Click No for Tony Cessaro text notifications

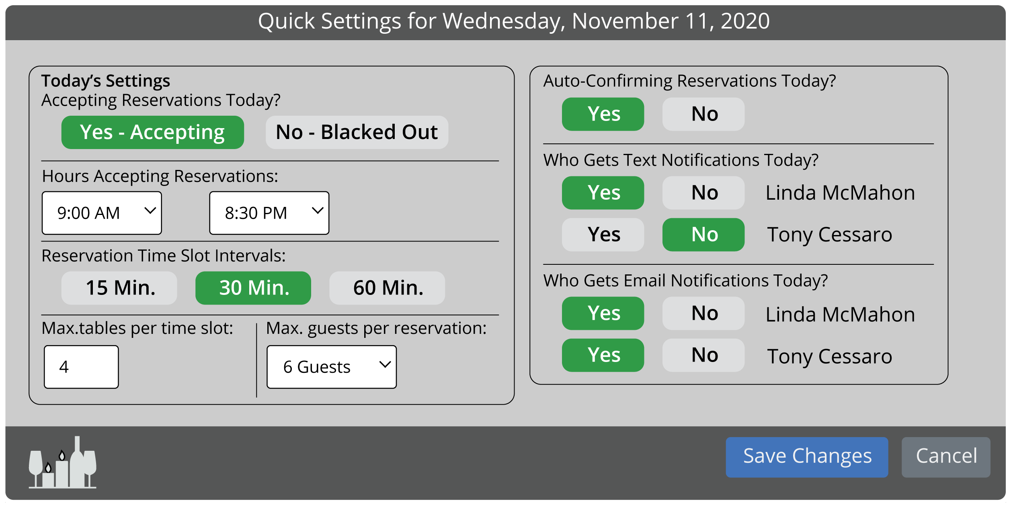pos(703,235)
